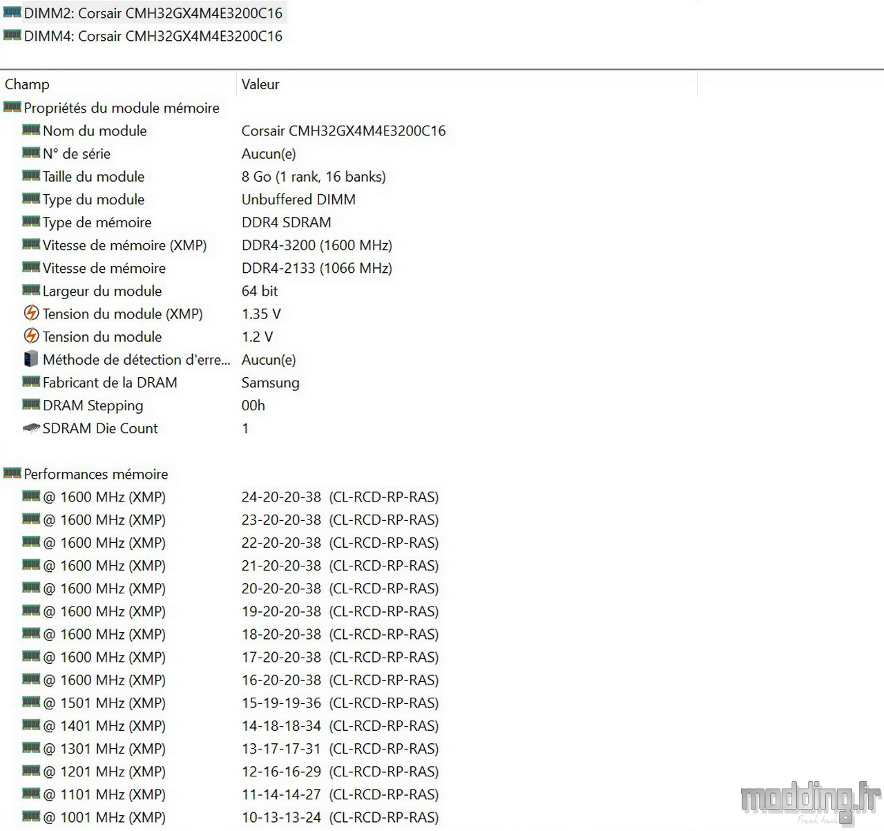Select the DDR4-3200 (1600 MHz) value

[316, 245]
